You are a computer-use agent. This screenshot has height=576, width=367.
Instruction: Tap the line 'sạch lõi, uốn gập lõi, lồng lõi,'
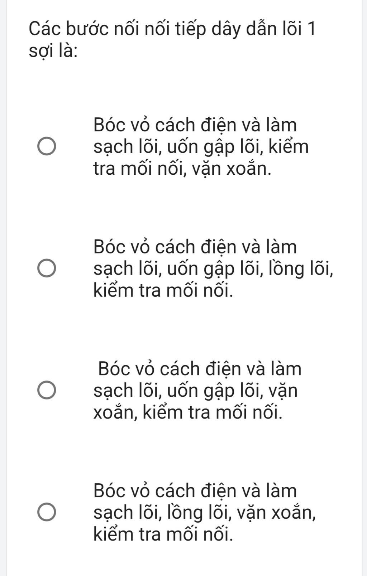[214, 269]
